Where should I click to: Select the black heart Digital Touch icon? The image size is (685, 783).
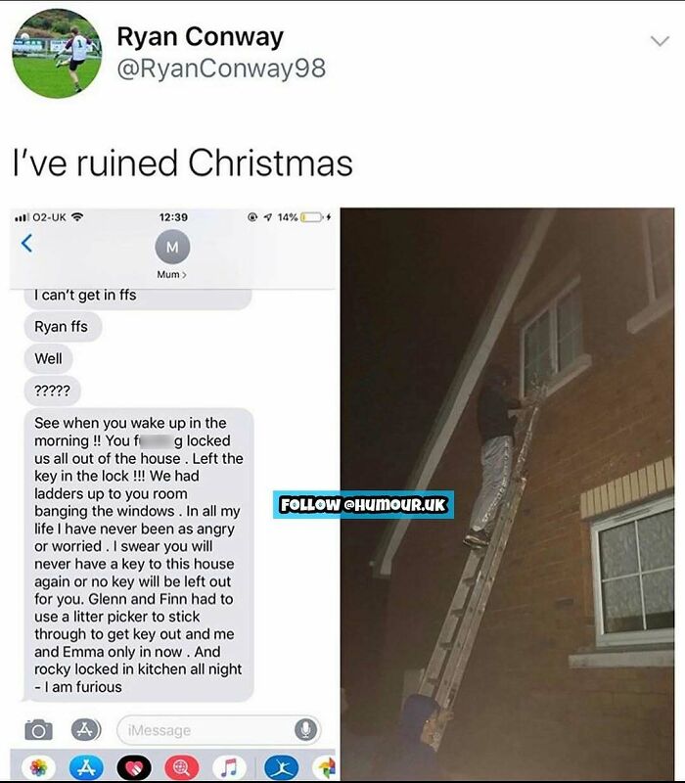(x=134, y=767)
